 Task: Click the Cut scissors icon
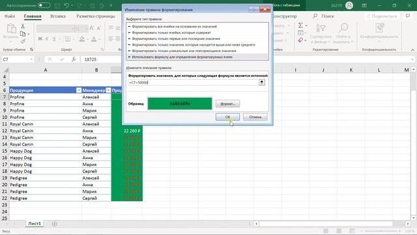(x=23, y=26)
